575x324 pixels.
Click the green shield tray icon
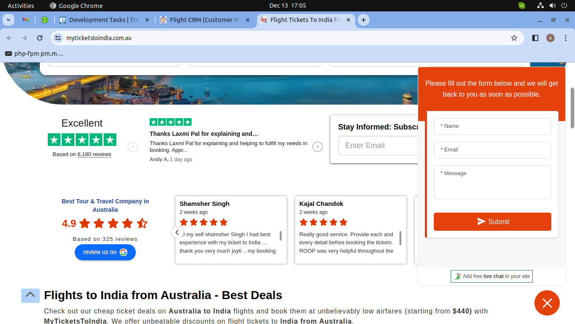(522, 5)
